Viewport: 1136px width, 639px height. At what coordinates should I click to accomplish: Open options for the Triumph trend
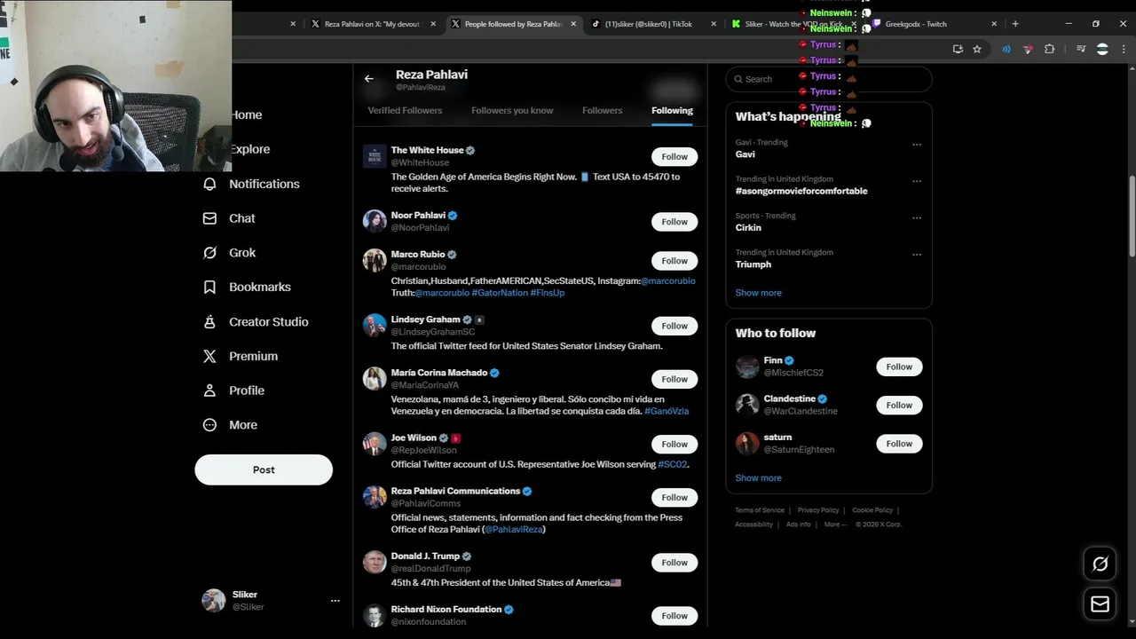pyautogui.click(x=917, y=255)
